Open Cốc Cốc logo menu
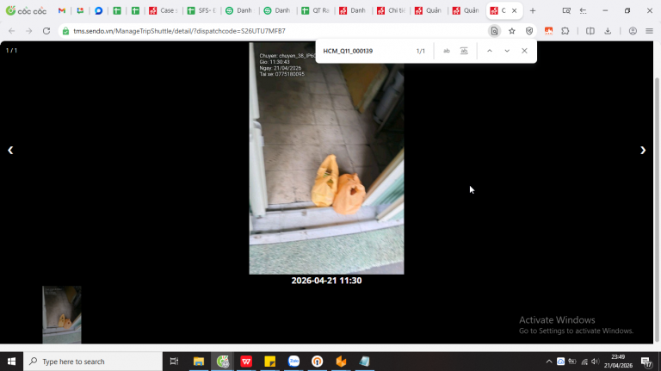 pyautogui.click(x=26, y=10)
